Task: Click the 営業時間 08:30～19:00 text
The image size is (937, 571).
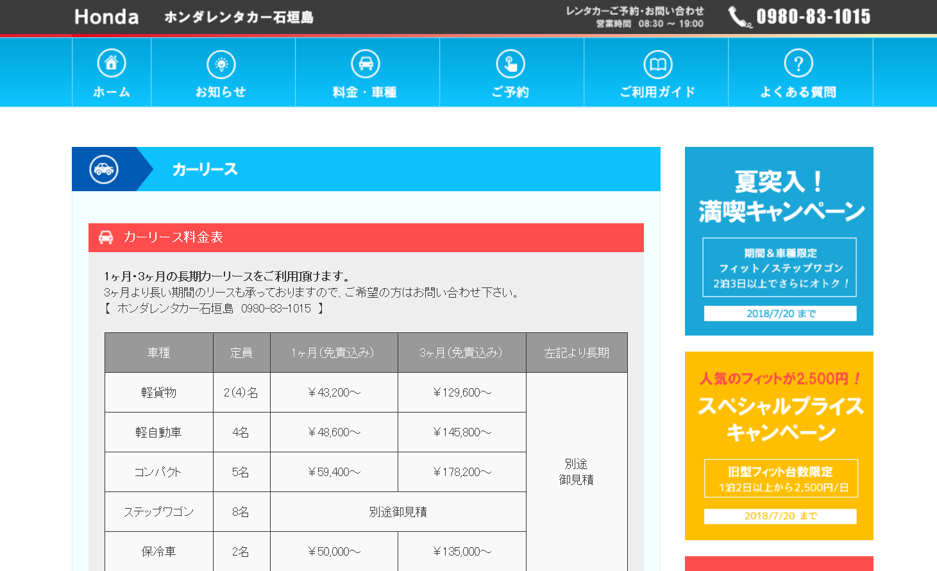Action: [x=650, y=24]
